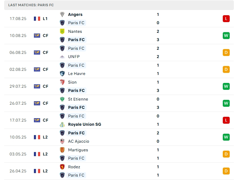Click the 10.05.25 match date
This screenshot has height=180, width=238.
[18, 137]
